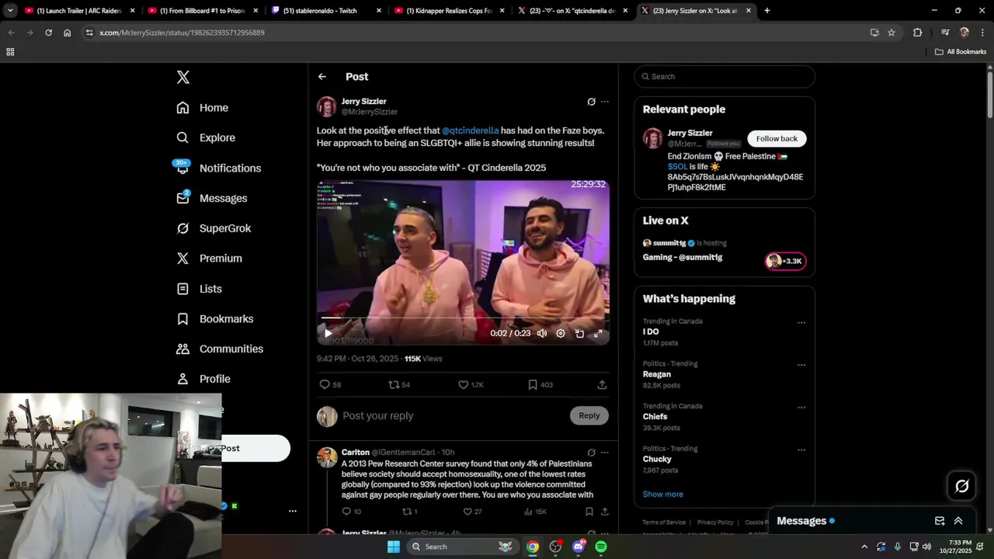This screenshot has width=994, height=559.
Task: Open Bookmarks in sidebar
Action: coord(214,319)
